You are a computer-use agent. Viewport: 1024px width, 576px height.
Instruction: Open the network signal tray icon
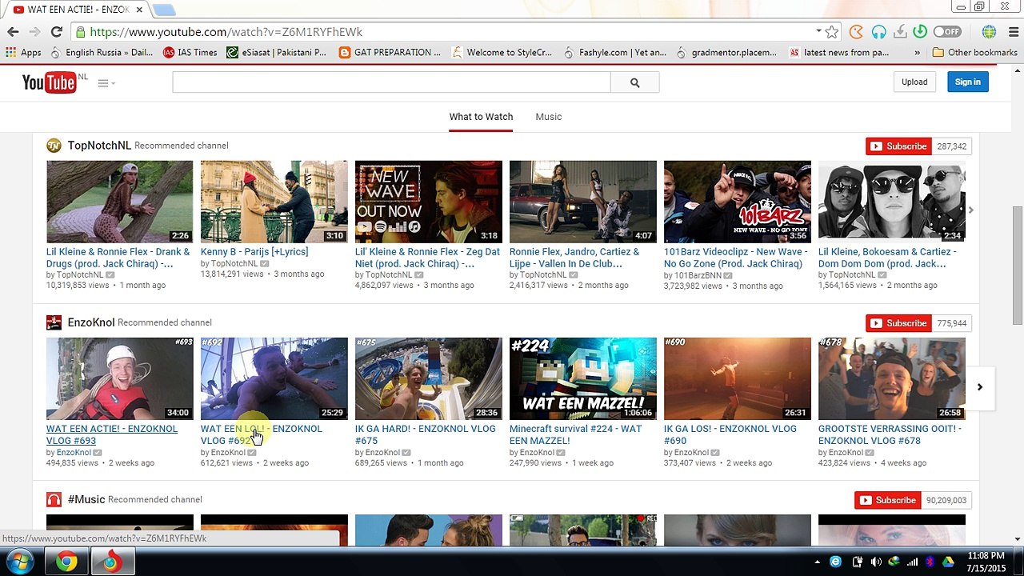click(x=912, y=562)
